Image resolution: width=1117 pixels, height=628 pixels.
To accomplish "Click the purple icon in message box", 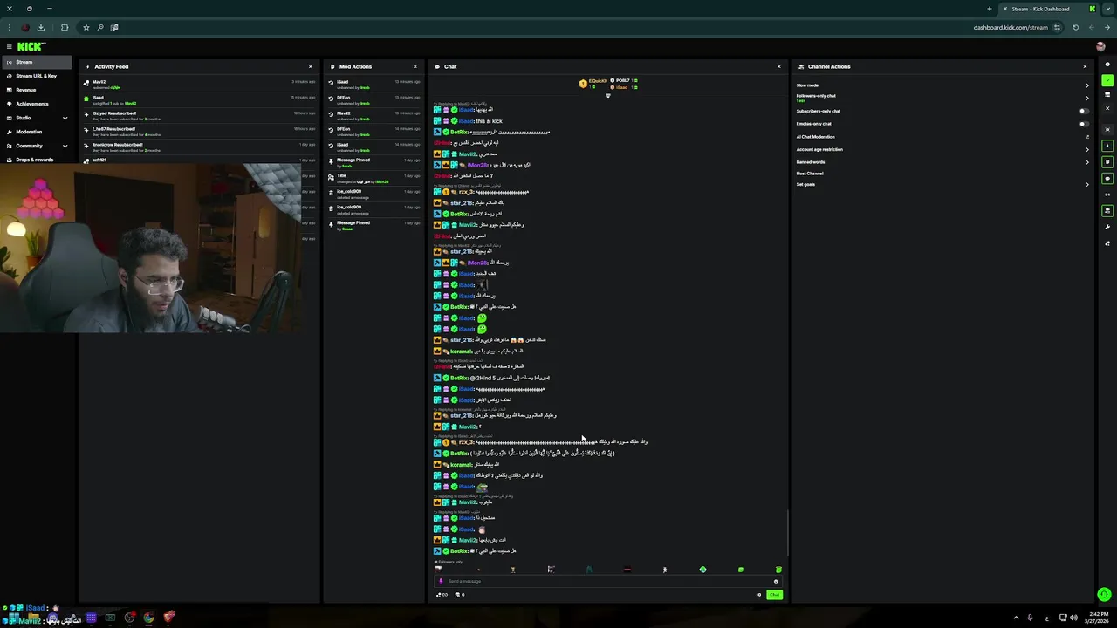I will coord(441,581).
